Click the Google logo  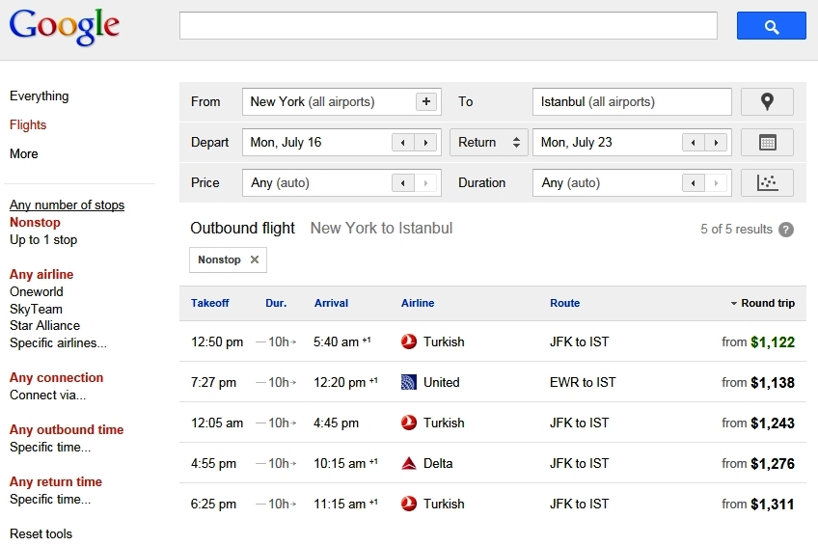[x=65, y=27]
